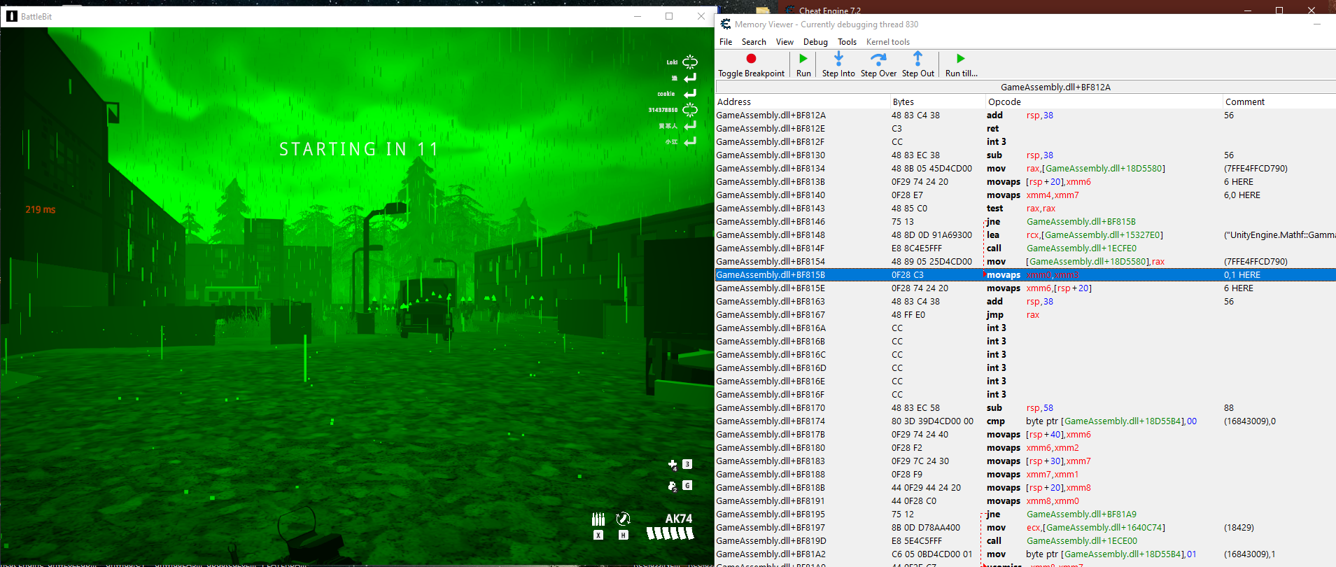Click the Memory Viewer title bar icon
The width and height of the screenshot is (1336, 567).
pyautogui.click(x=726, y=24)
